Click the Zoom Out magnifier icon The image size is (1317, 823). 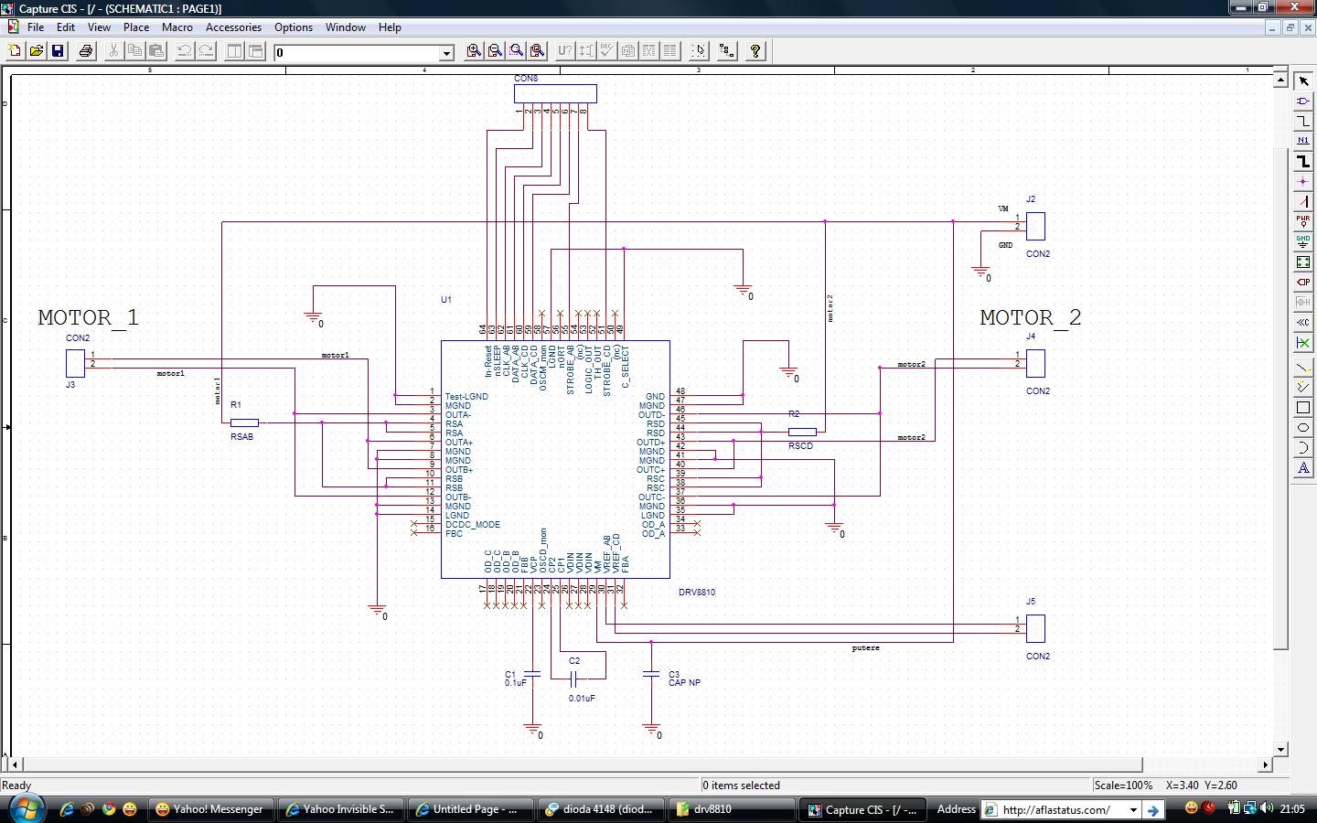(x=495, y=51)
